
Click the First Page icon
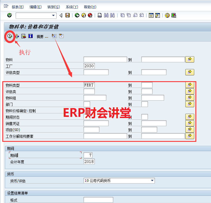click(x=122, y=15)
